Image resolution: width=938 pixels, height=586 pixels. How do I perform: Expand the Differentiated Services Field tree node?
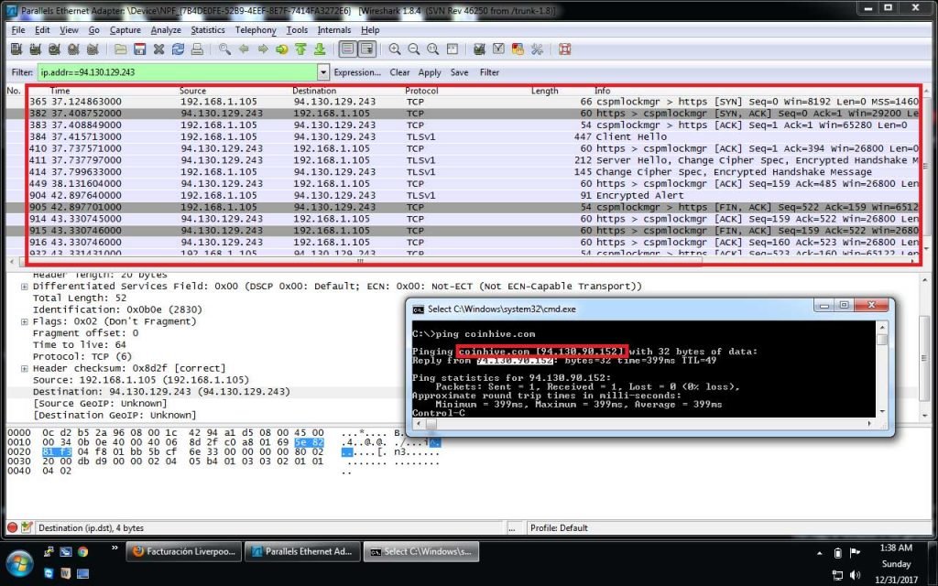pyautogui.click(x=25, y=287)
